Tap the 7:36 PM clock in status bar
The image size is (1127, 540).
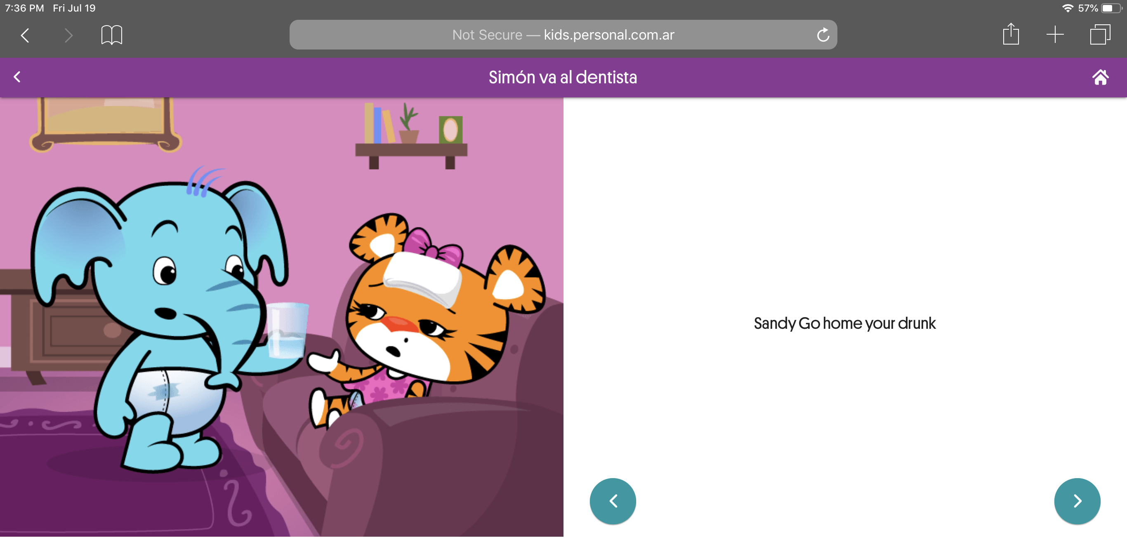click(x=24, y=8)
